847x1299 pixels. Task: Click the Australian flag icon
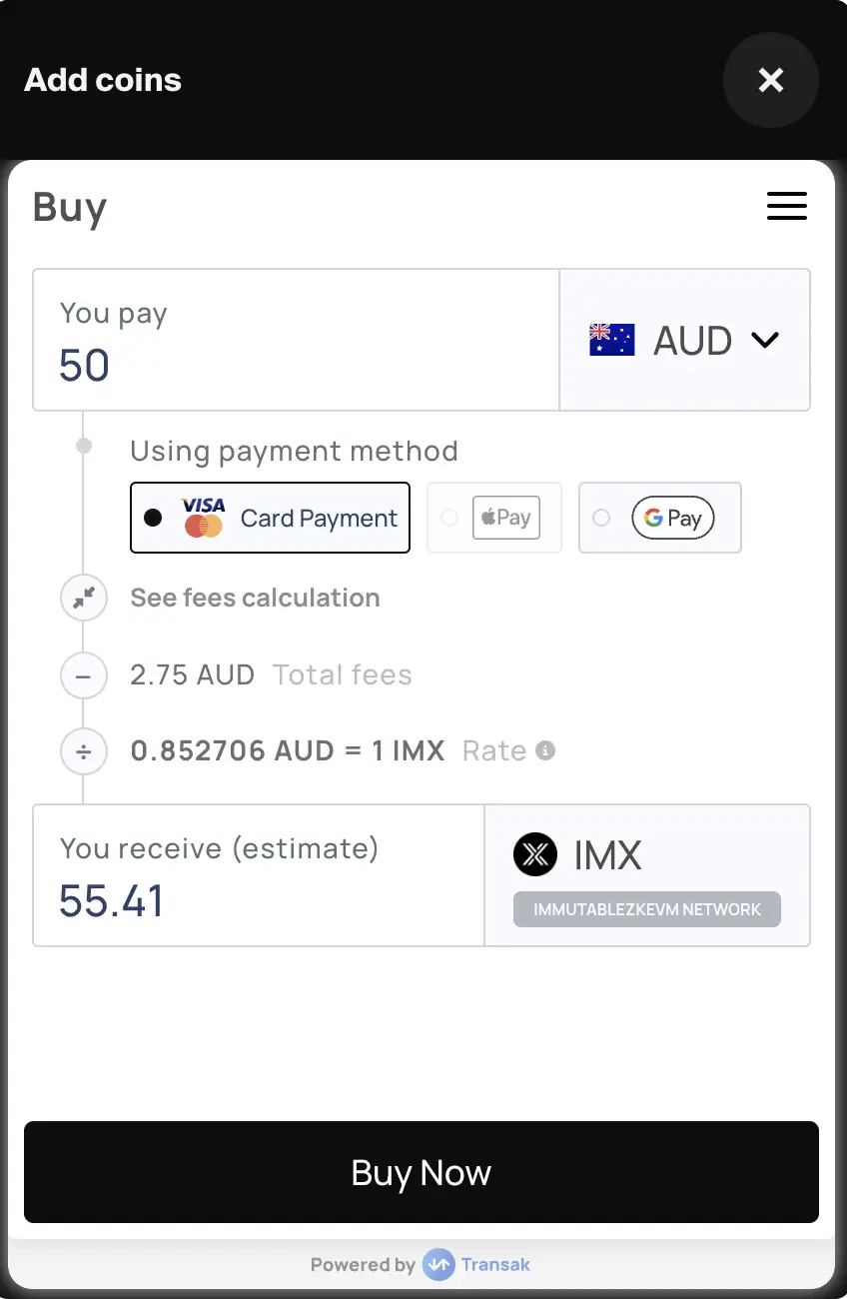point(611,341)
